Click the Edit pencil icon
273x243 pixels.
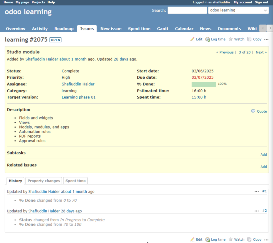coord(193,39)
